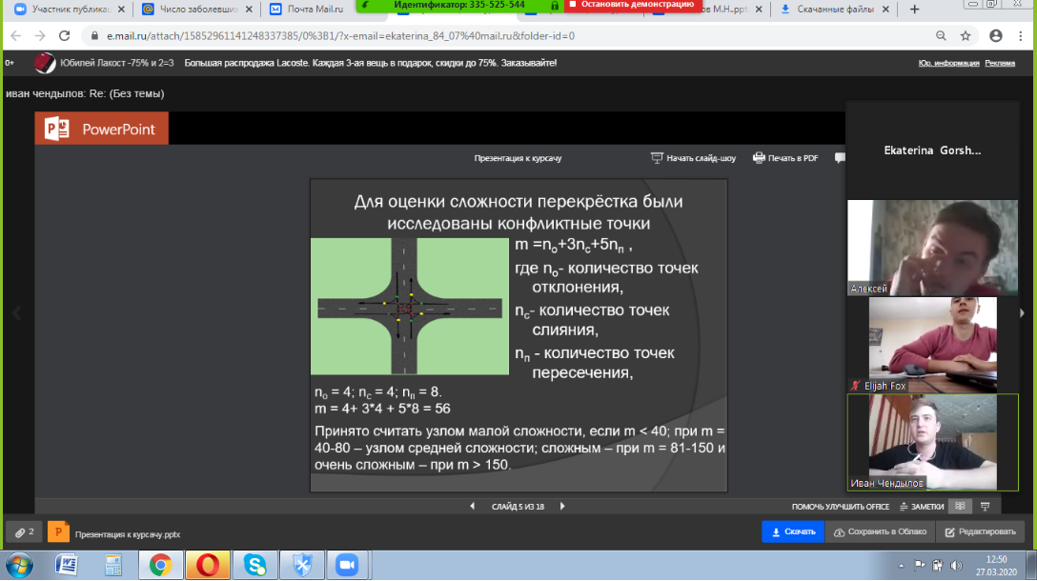Image resolution: width=1037 pixels, height=581 pixels.
Task: Go to previous slide with left arrow
Action: point(474,506)
